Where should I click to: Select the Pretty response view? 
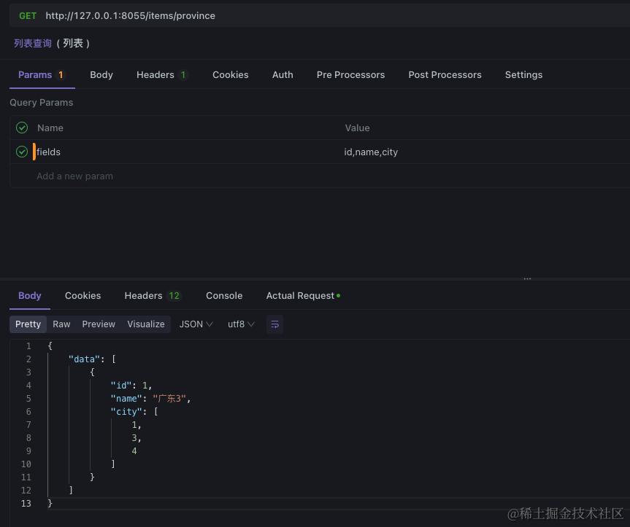[28, 324]
